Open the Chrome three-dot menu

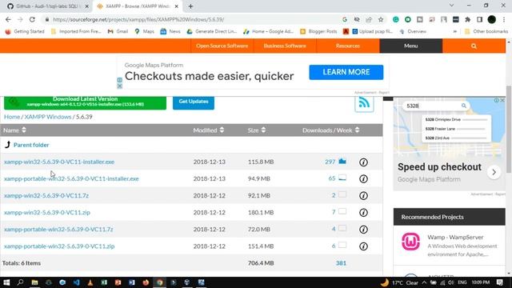coord(505,19)
